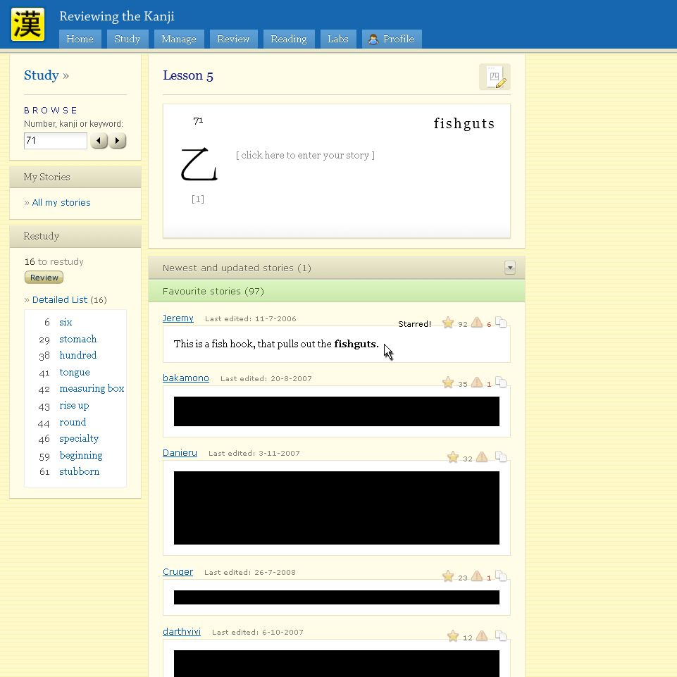Open restudy kanji 'tongue'
Image resolution: width=677 pixels, height=677 pixels.
(75, 372)
